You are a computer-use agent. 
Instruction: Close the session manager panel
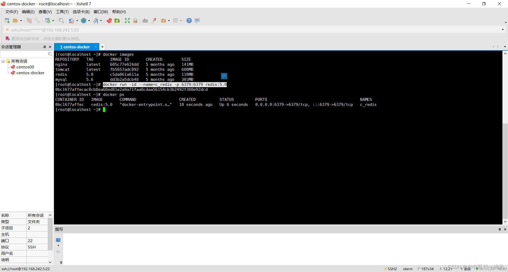click(50, 47)
